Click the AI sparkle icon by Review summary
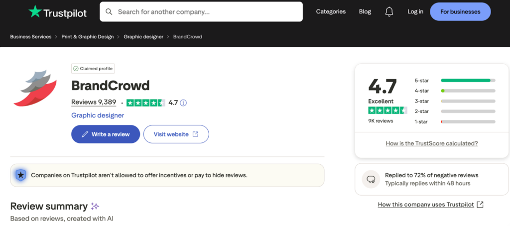The image size is (510, 226). (x=95, y=206)
